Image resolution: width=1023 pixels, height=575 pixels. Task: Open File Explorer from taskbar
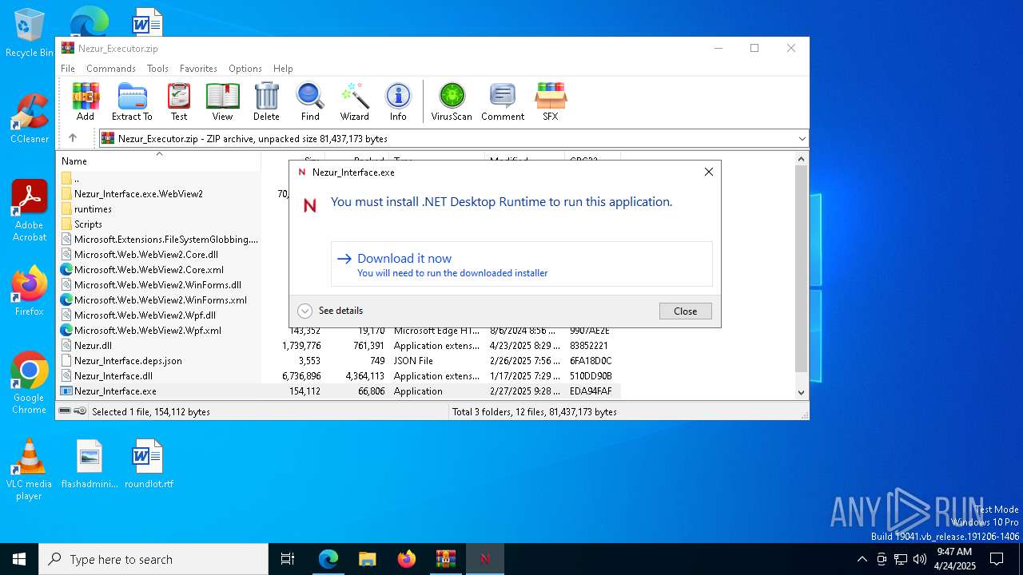click(368, 559)
